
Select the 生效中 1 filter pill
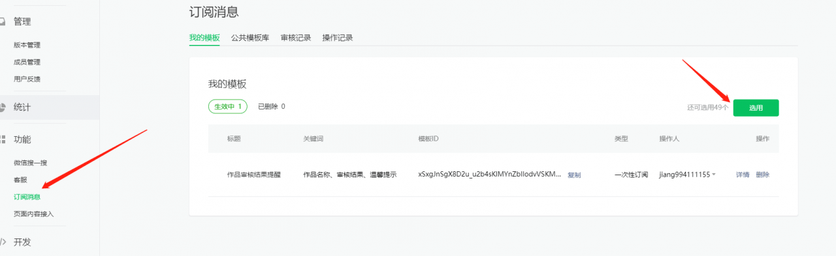[228, 106]
